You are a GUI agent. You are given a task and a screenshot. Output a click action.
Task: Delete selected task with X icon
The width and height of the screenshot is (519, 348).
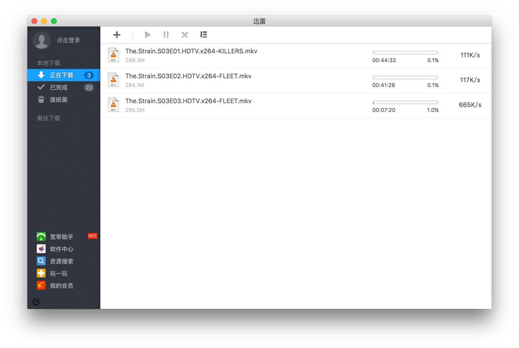[x=185, y=35]
